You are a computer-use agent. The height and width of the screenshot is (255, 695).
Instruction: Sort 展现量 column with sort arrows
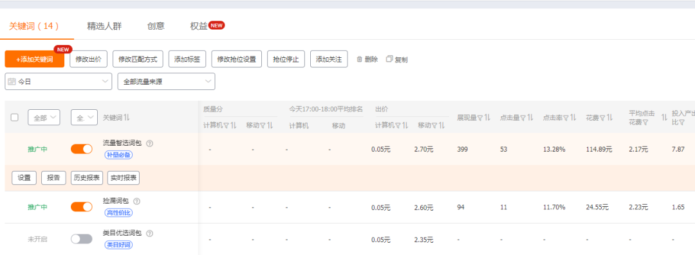486,118
